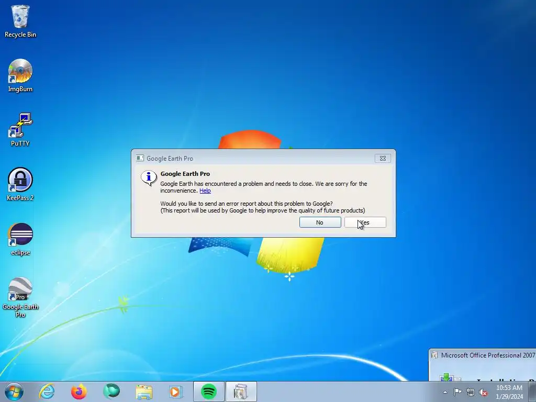This screenshot has height=402, width=536.
Task: Click the Microsoft Office Professional 2007 preview title
Action: click(x=488, y=355)
